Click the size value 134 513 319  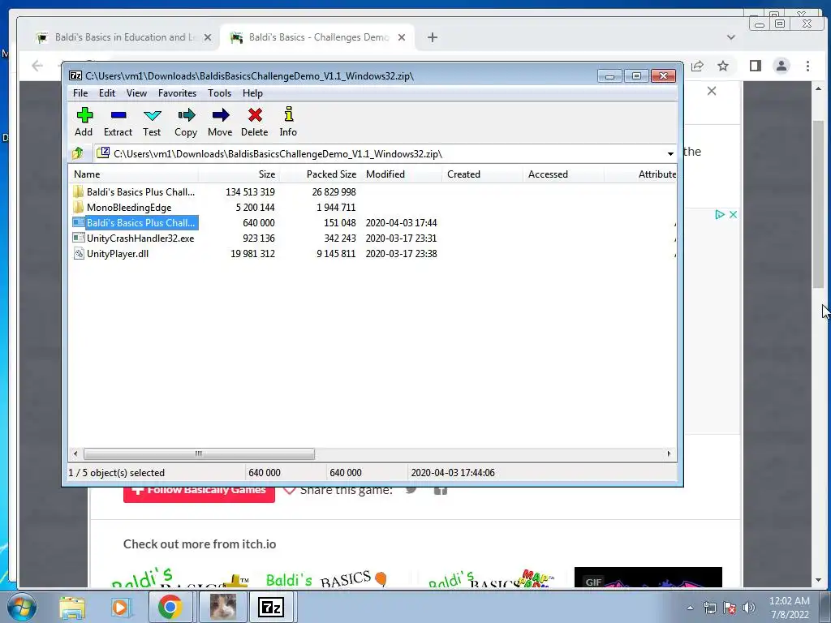pyautogui.click(x=250, y=191)
